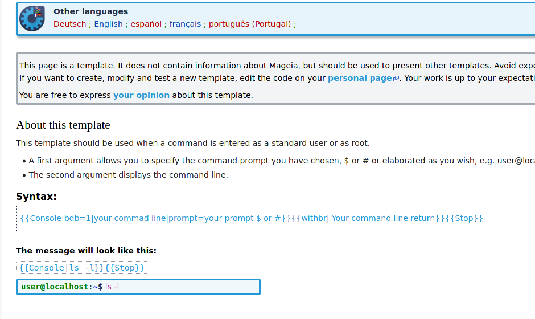Click the Syntax heading

[x=36, y=197]
